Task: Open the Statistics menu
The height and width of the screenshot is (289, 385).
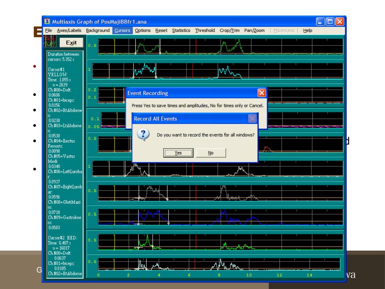Action: click(x=181, y=30)
